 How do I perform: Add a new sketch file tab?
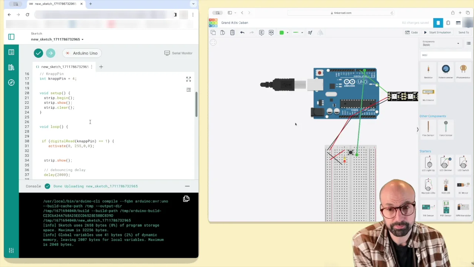[101, 67]
